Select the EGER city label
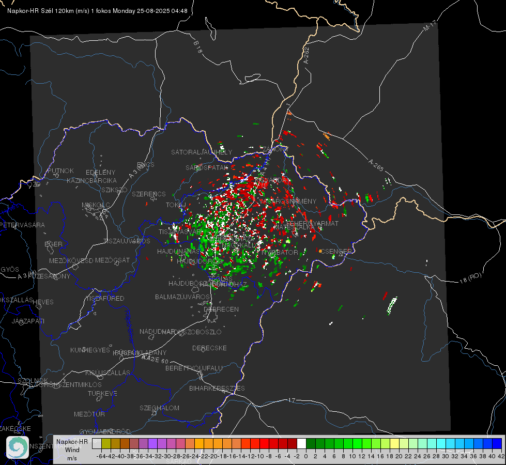 pos(54,244)
